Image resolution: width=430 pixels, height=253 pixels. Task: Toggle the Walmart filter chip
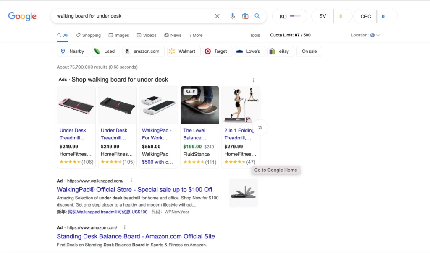point(183,51)
